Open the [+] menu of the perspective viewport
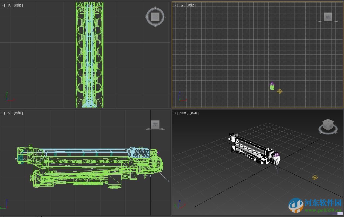Screen dimensions: 344x217 point(175,113)
